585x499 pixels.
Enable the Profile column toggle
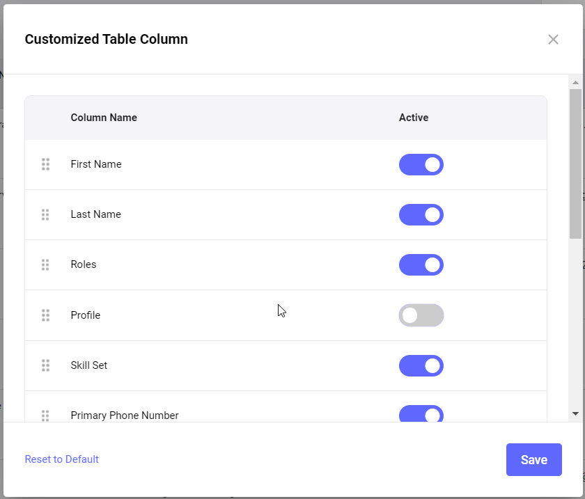[x=421, y=315]
